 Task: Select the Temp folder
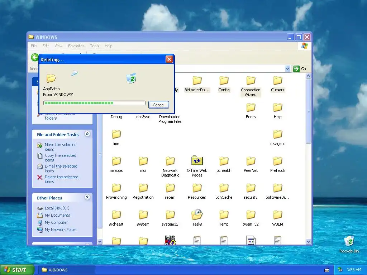click(224, 218)
